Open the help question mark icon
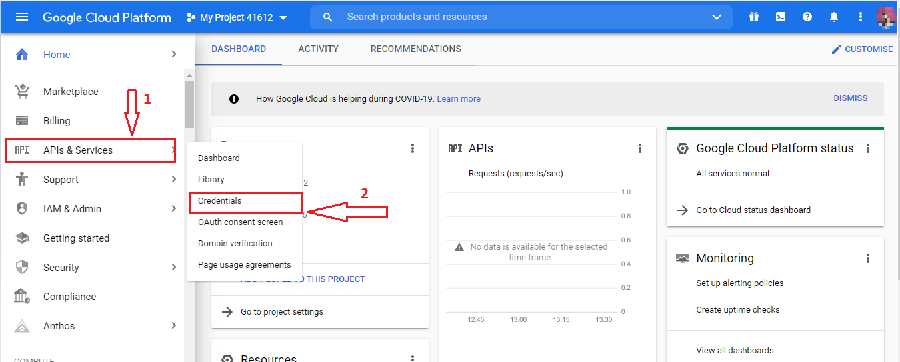This screenshot has height=362, width=900. tap(807, 17)
